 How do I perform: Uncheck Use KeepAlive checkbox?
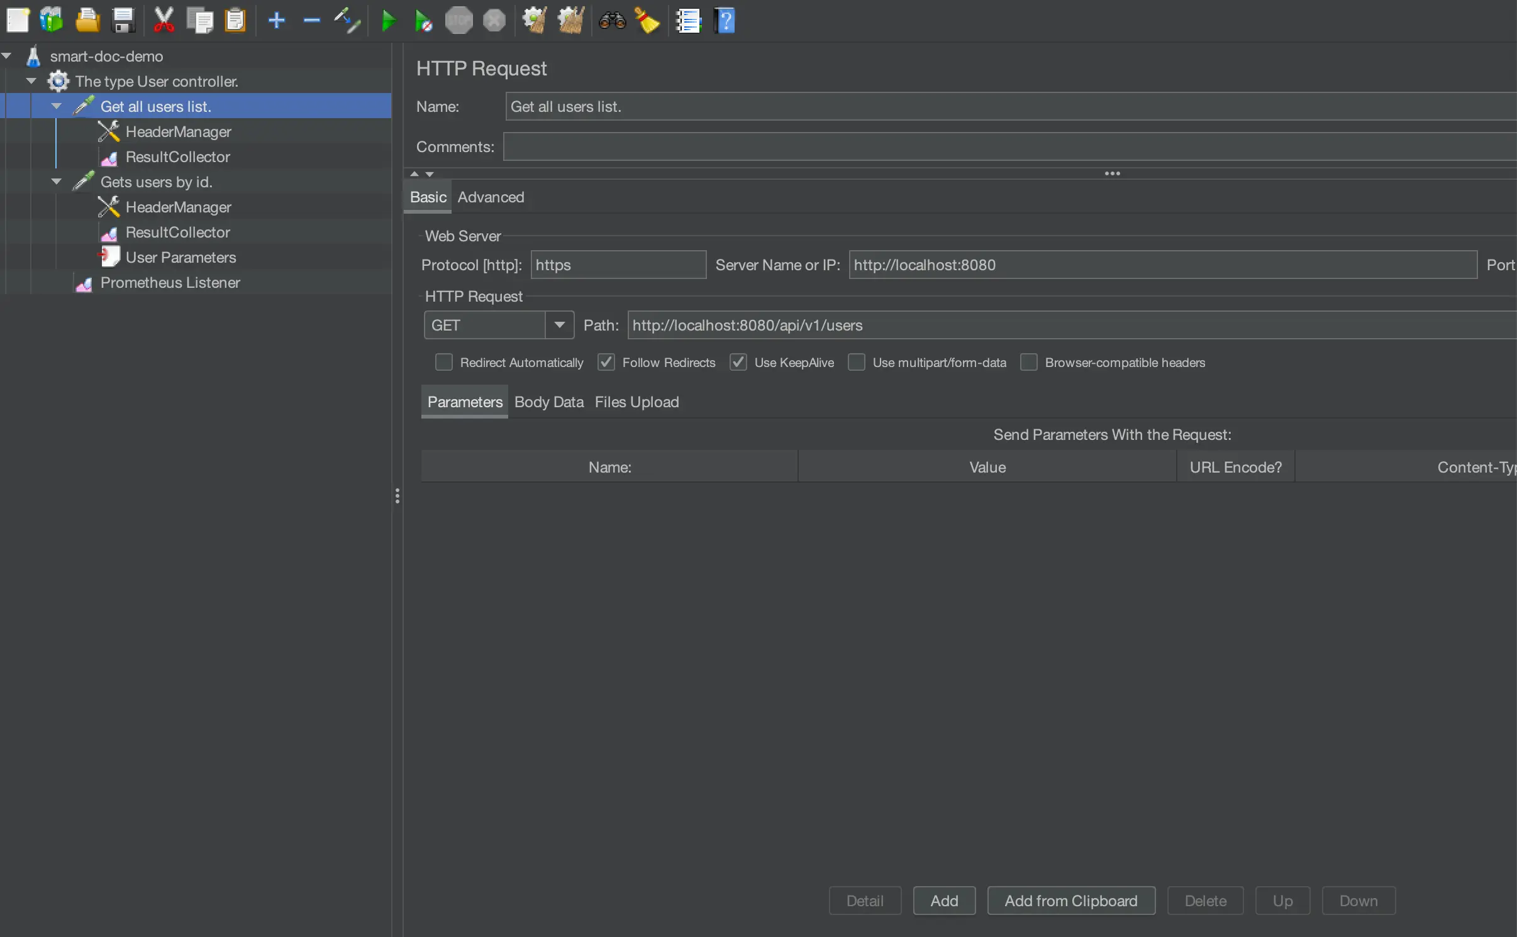[x=738, y=363]
